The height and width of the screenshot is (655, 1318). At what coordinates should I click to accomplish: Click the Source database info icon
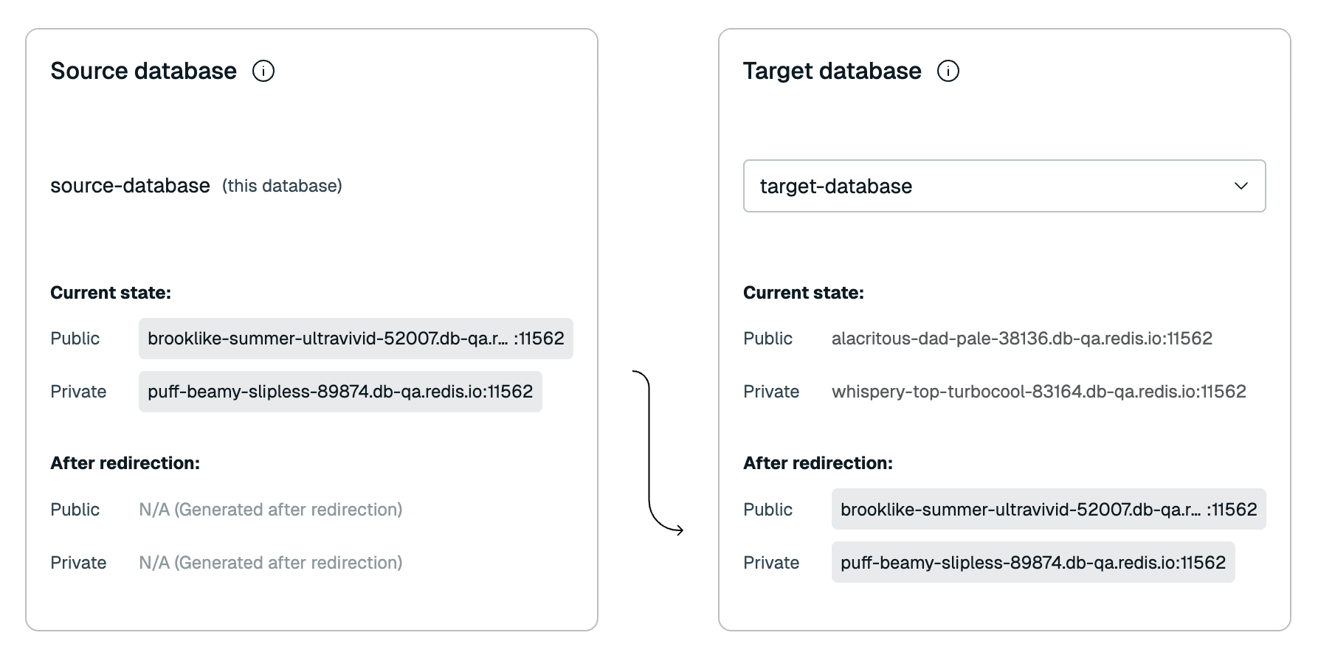pyautogui.click(x=263, y=71)
